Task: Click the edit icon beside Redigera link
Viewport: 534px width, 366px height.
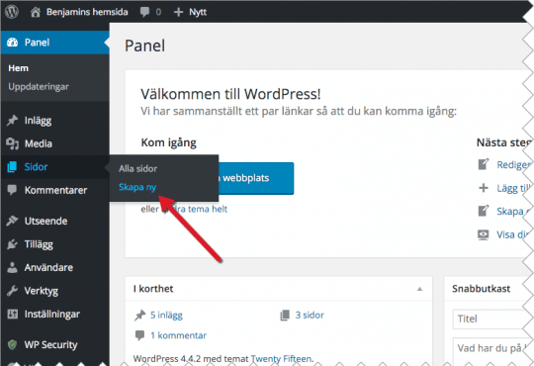Action: pos(484,164)
